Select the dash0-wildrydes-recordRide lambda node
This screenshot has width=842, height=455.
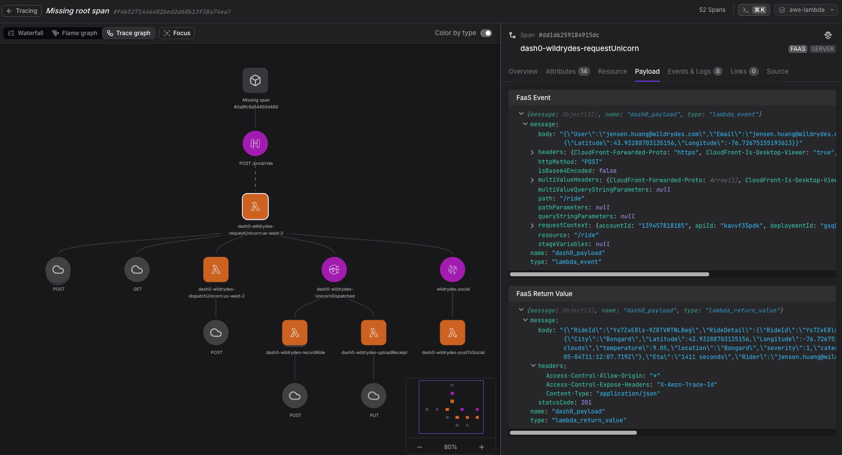click(x=295, y=333)
